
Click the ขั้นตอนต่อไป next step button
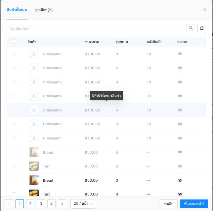tap(194, 204)
